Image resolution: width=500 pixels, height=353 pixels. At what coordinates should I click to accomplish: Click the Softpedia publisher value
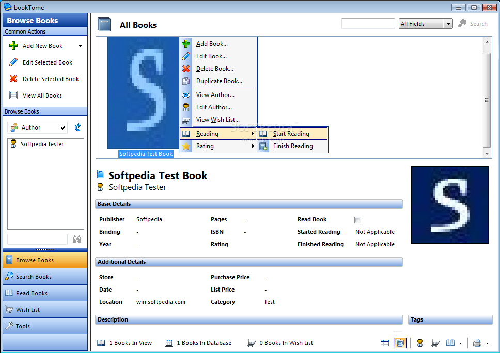tap(149, 219)
